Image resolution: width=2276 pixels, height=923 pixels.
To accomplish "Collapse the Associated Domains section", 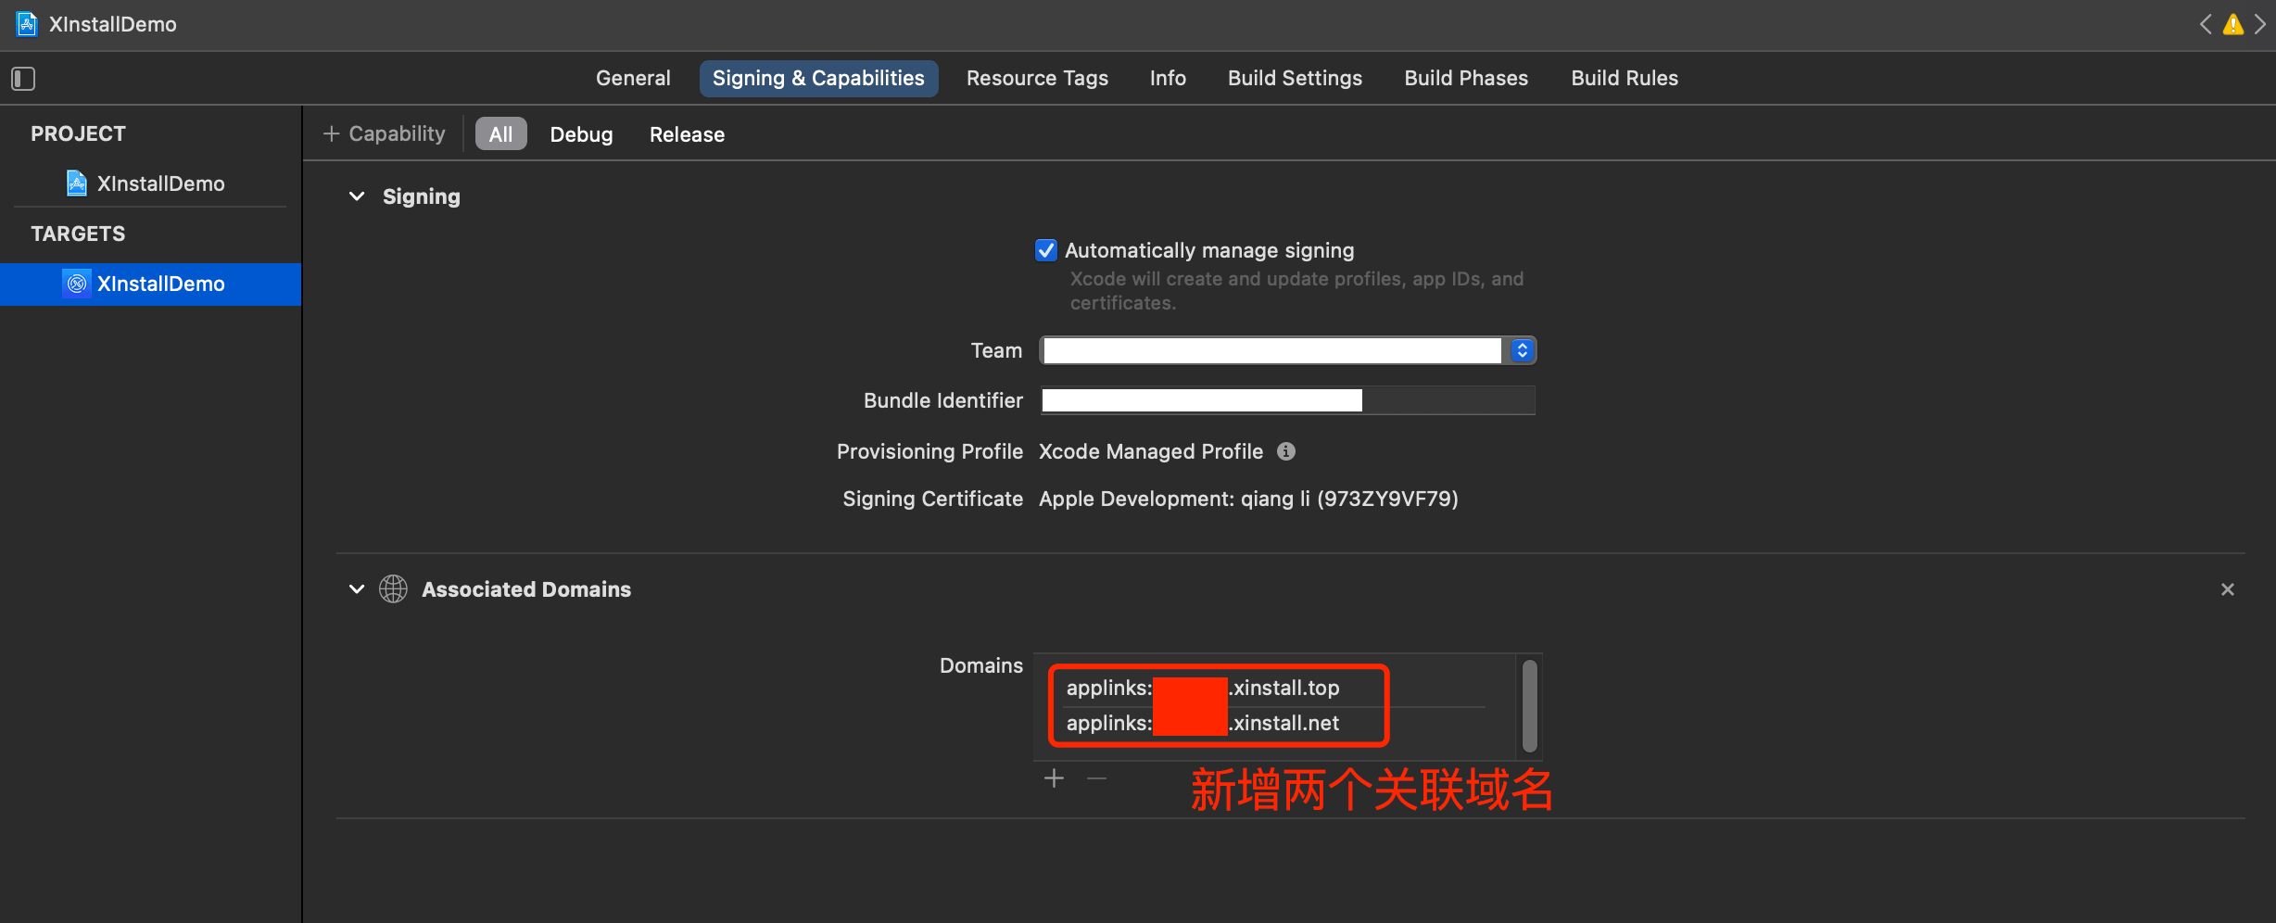I will (357, 589).
